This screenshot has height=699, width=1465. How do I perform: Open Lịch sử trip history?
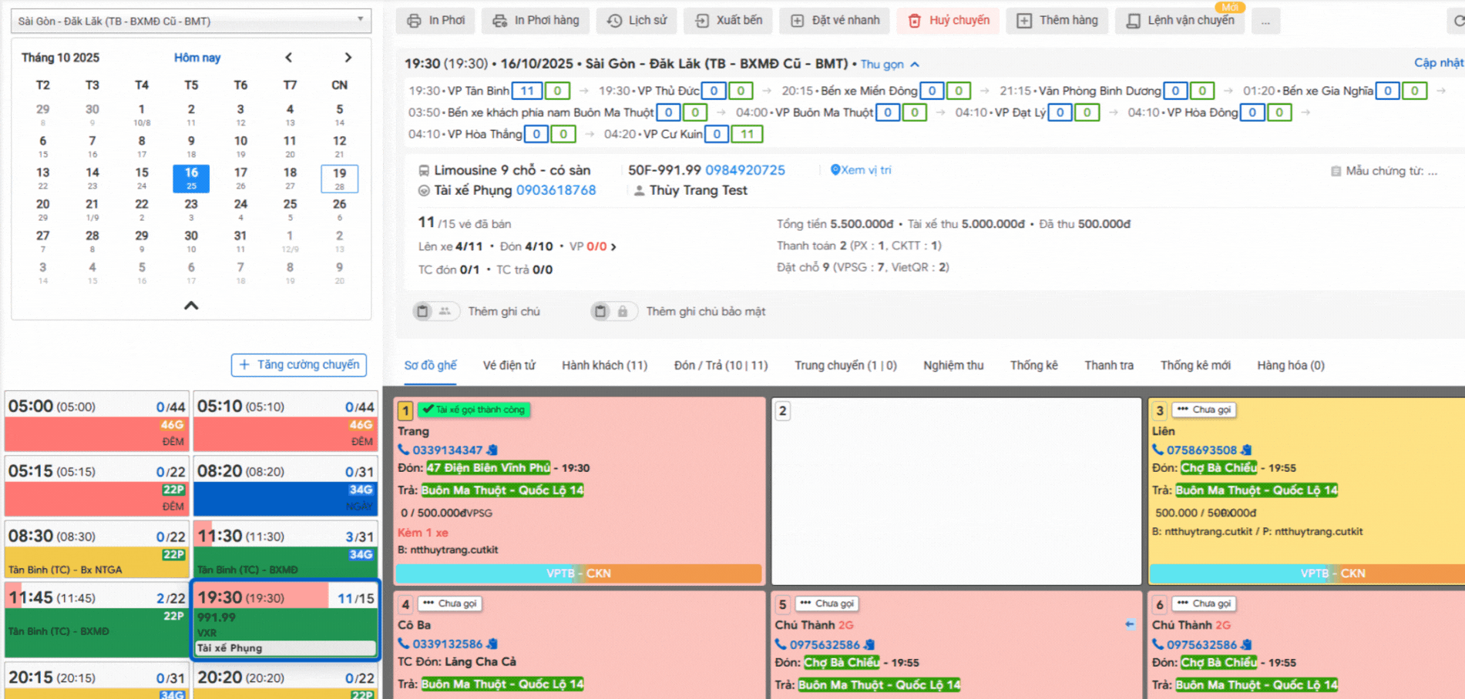pos(637,21)
